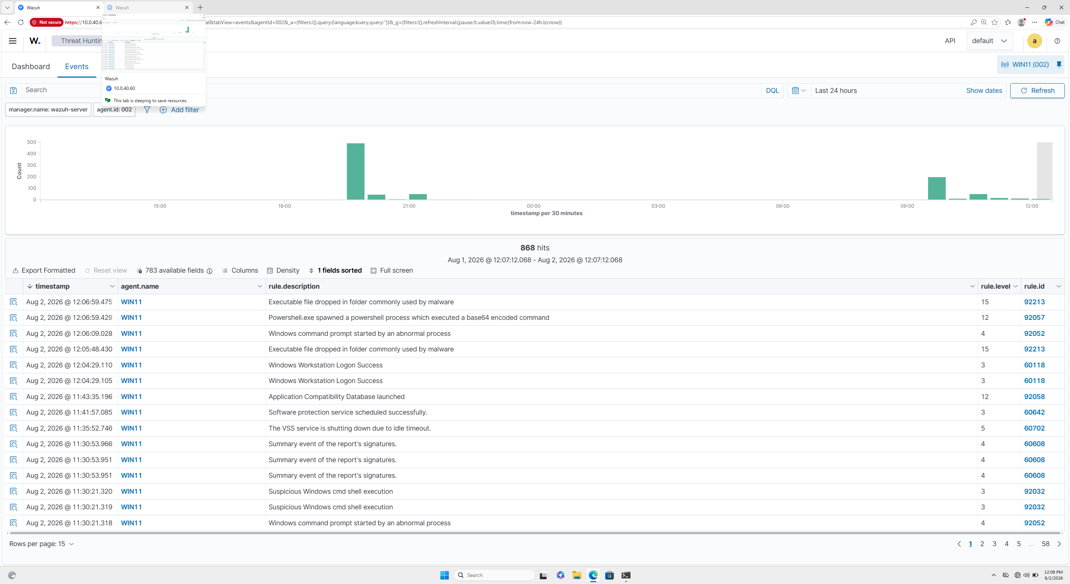The width and height of the screenshot is (1070, 584).
Task: Switch to the sleeping second Wazuh browser tab
Action: [148, 7]
